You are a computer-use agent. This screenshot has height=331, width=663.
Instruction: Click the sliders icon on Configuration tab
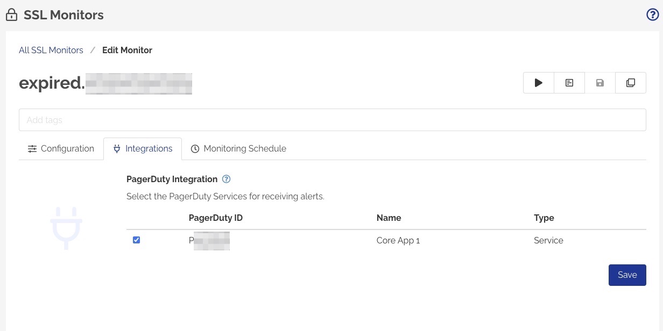32,148
